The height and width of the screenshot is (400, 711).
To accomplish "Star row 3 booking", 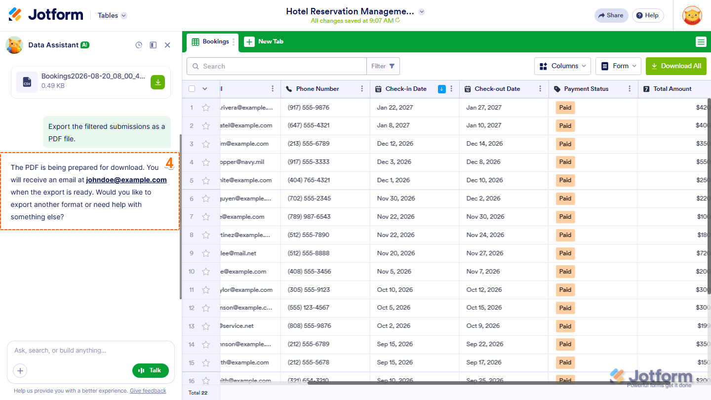I will click(x=206, y=144).
